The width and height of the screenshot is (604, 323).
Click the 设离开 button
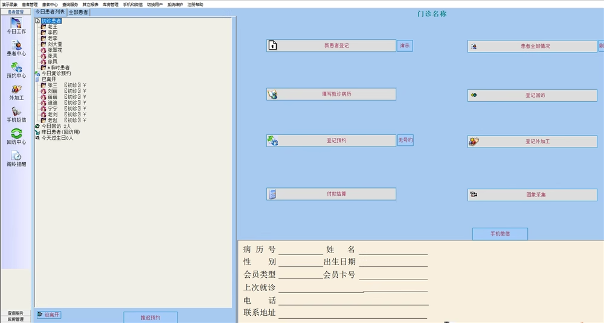48,315
